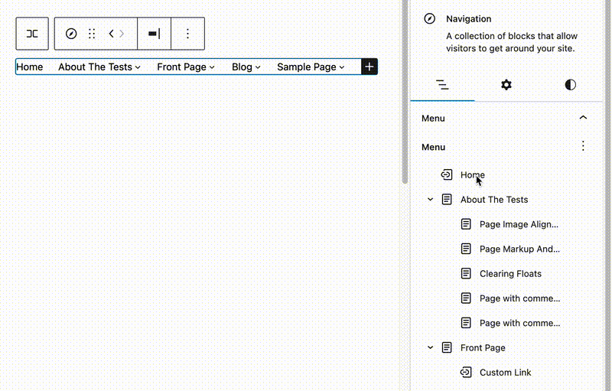The height and width of the screenshot is (391, 612).
Task: Click the drag handle dots icon
Action: [92, 34]
